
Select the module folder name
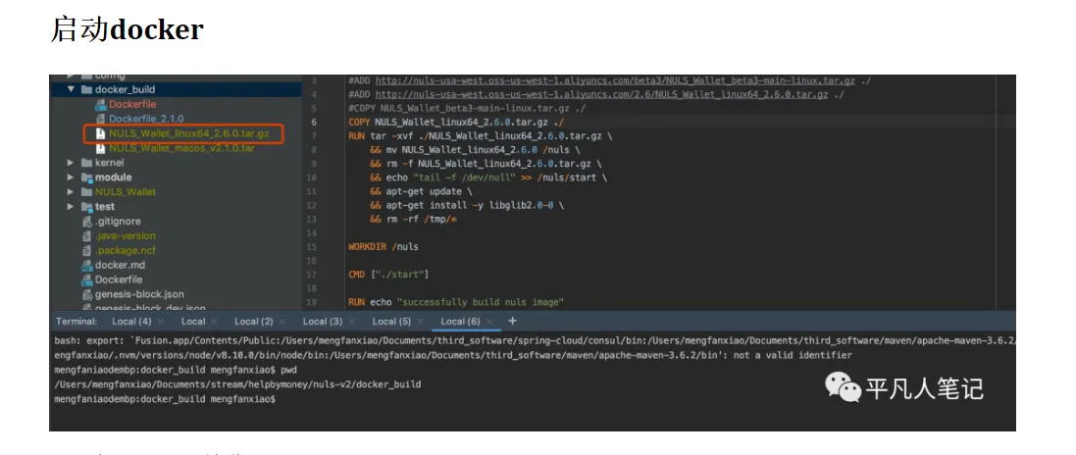tap(113, 177)
